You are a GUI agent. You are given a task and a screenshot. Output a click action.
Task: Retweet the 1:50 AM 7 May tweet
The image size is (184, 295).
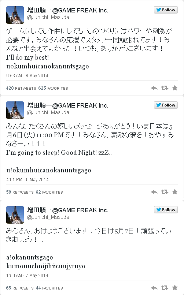165,288
